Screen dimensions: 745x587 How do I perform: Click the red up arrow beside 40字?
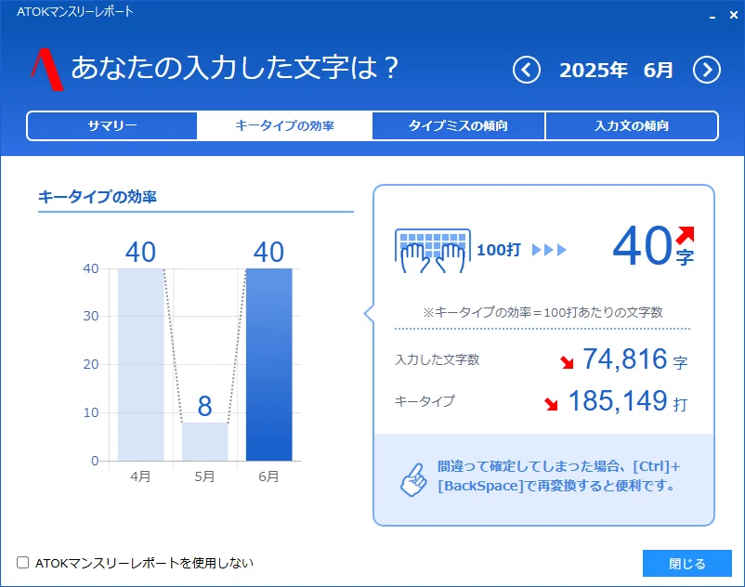pos(686,235)
